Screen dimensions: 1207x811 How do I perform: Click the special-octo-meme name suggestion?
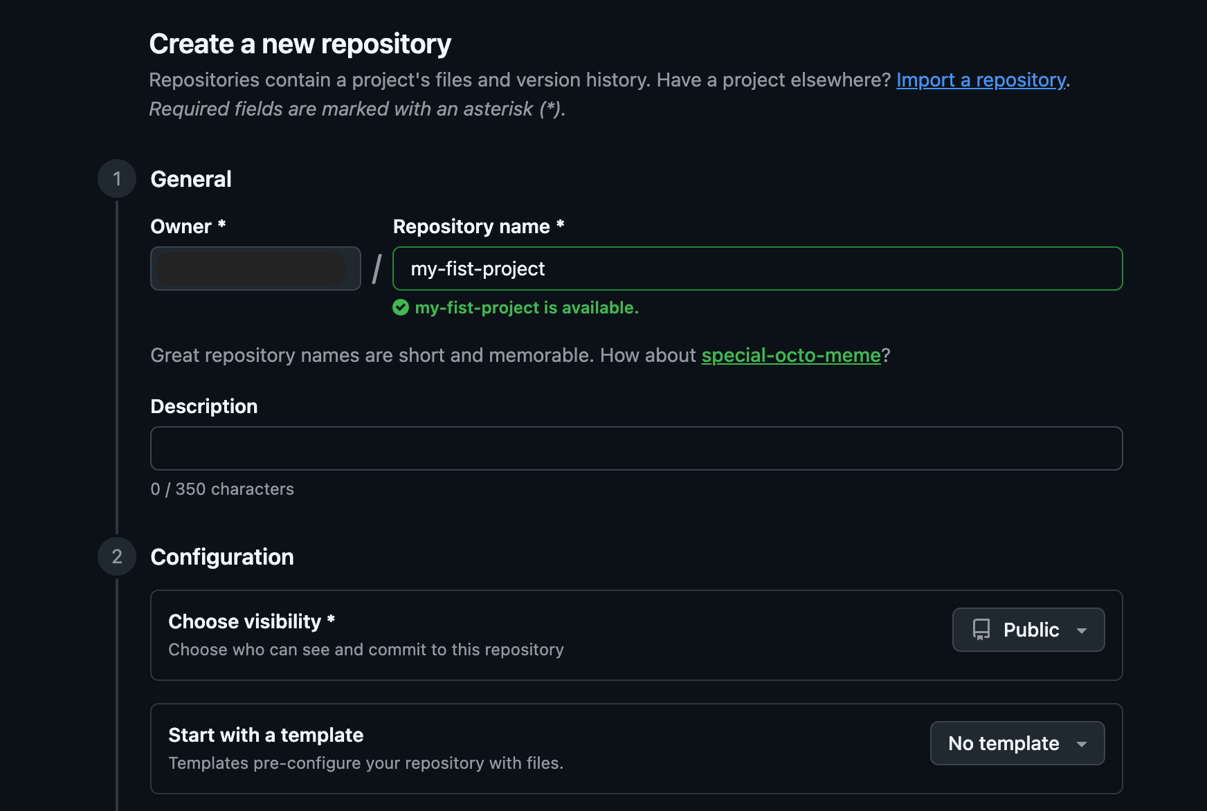791,355
